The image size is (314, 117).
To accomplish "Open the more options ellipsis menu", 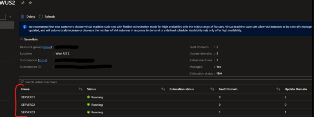I will click(38, 3).
